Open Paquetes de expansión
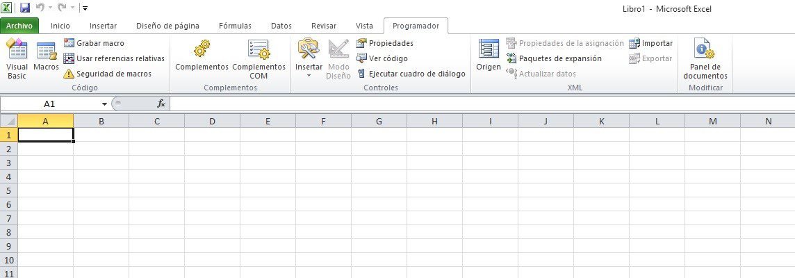This screenshot has width=795, height=278. (554, 58)
